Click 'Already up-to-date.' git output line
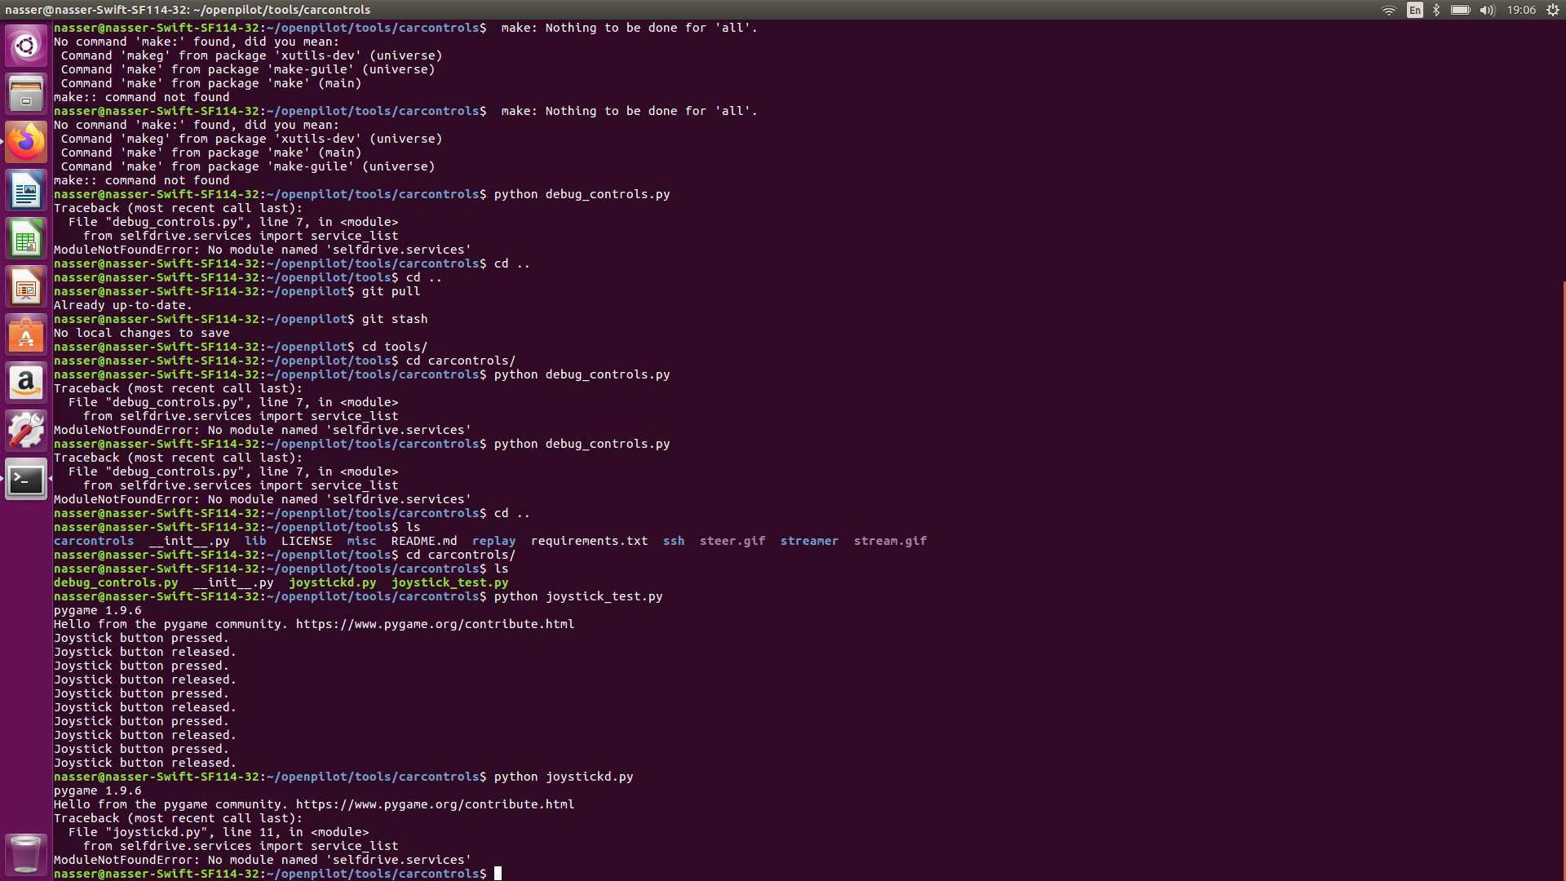 tap(123, 305)
